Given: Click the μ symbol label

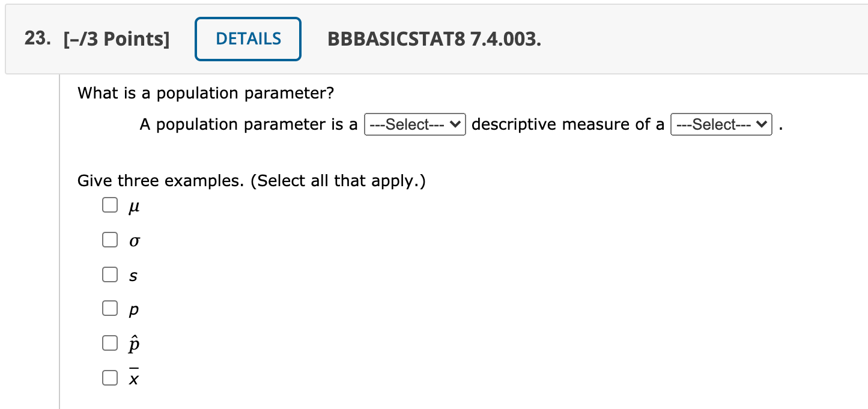Looking at the screenshot, I should coord(133,205).
